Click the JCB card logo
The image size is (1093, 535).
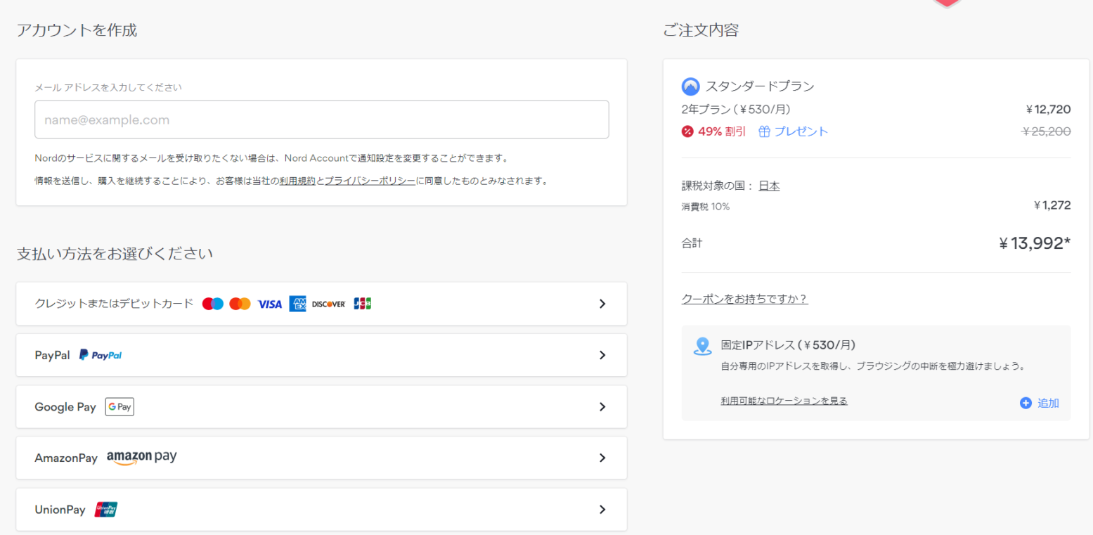(362, 304)
